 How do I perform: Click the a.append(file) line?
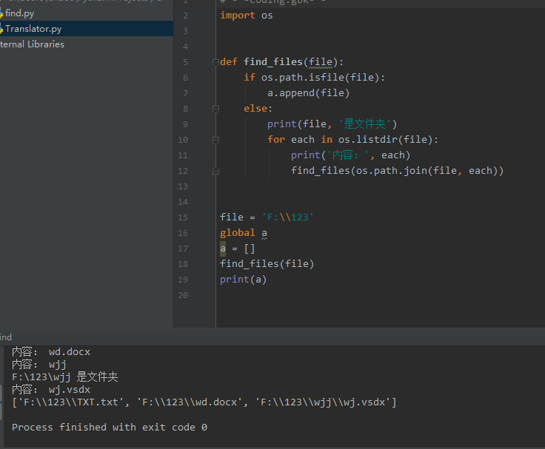[308, 93]
